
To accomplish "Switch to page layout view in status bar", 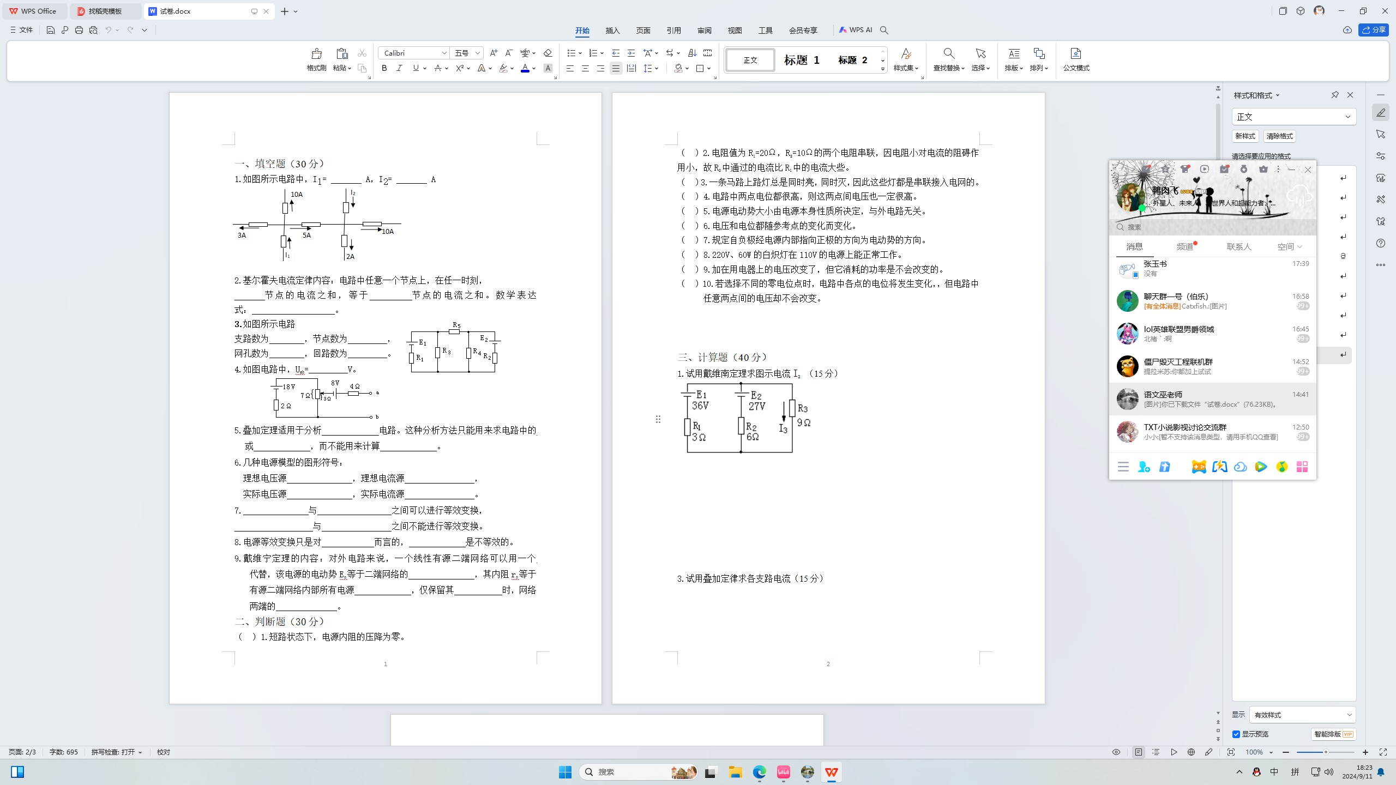I will 1139,752.
